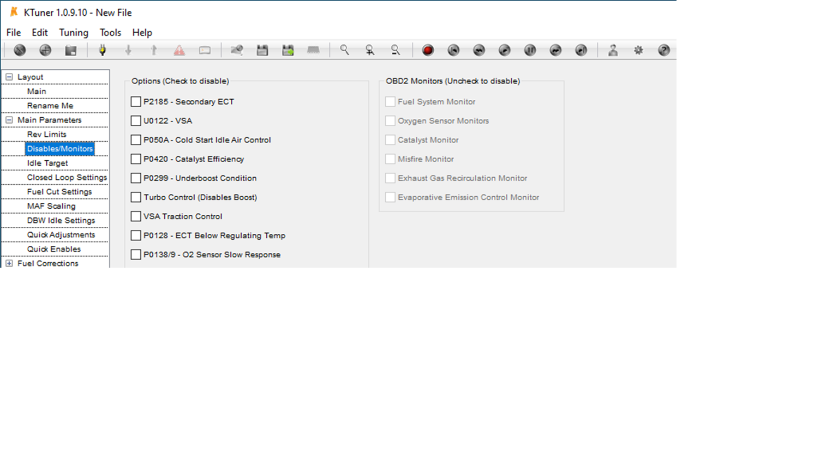Check P0128 - ECT Below Regulating Temp

pos(136,235)
